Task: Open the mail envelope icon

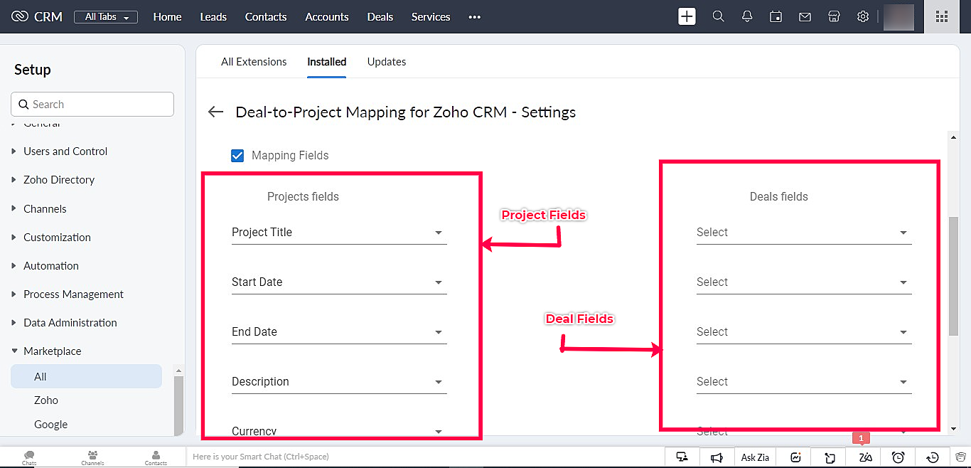Action: pos(805,16)
